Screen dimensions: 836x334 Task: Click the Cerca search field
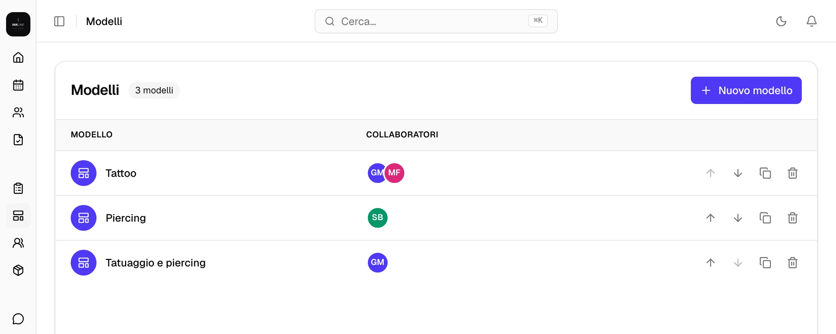point(436,21)
